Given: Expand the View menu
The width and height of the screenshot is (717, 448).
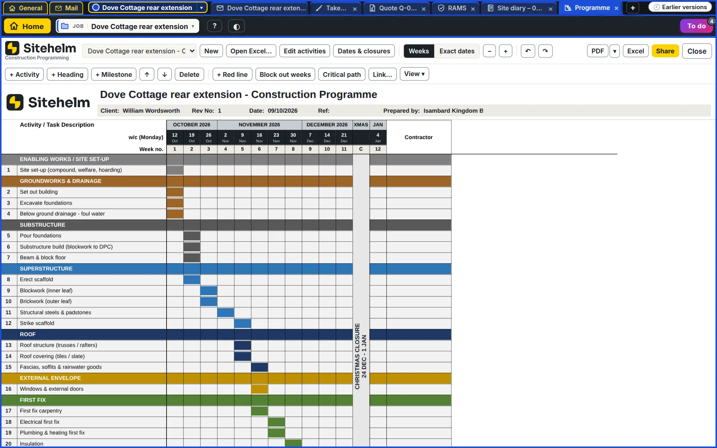Looking at the screenshot, I should (414, 74).
